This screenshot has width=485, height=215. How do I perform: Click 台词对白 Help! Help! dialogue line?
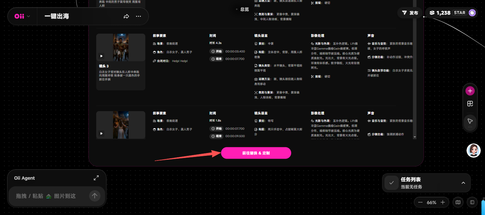pos(170,61)
